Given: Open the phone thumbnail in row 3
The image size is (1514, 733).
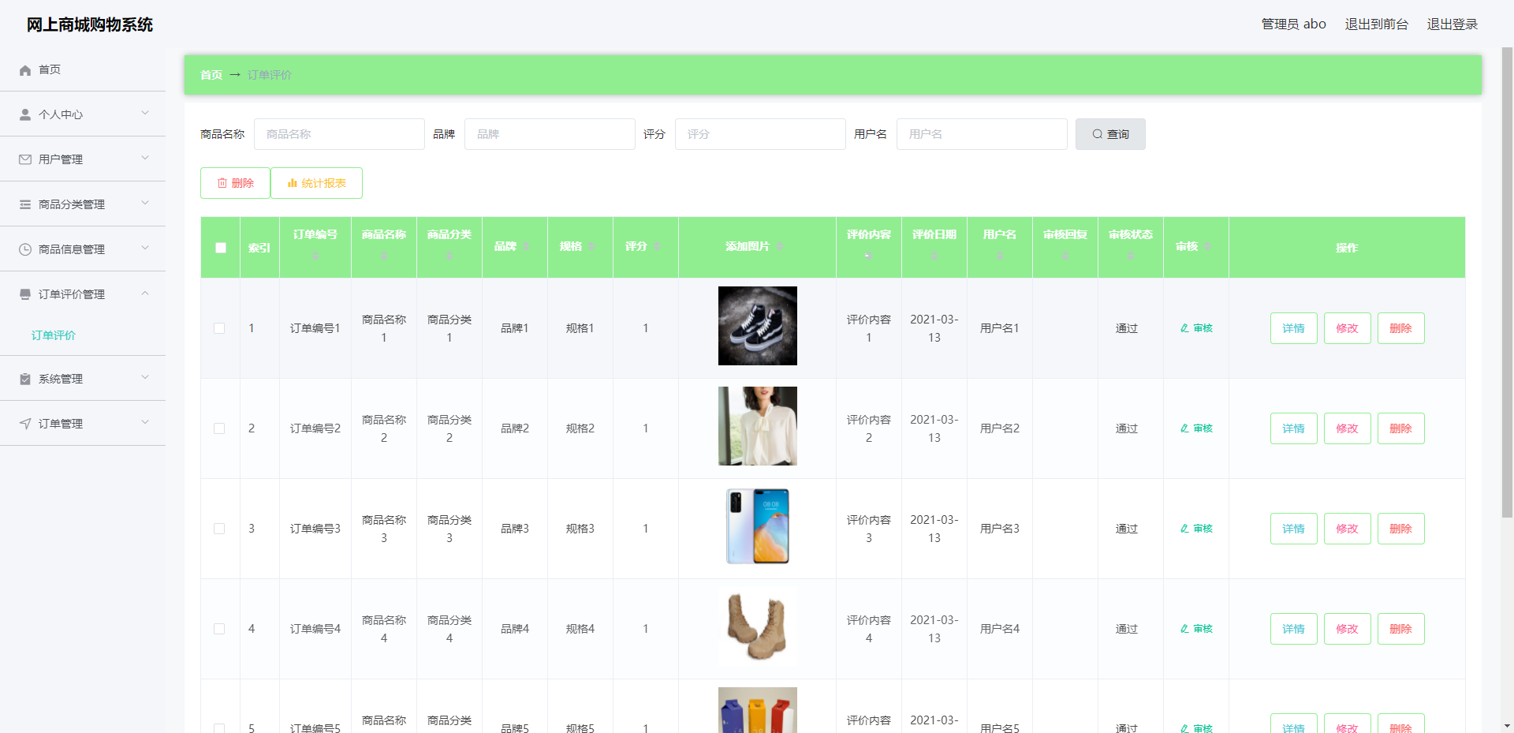Looking at the screenshot, I should [x=758, y=526].
